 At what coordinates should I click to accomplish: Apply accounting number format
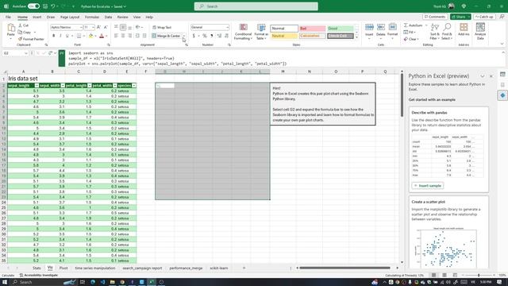coord(194,36)
